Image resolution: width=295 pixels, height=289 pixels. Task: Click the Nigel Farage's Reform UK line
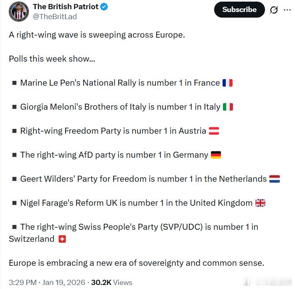tap(136, 203)
